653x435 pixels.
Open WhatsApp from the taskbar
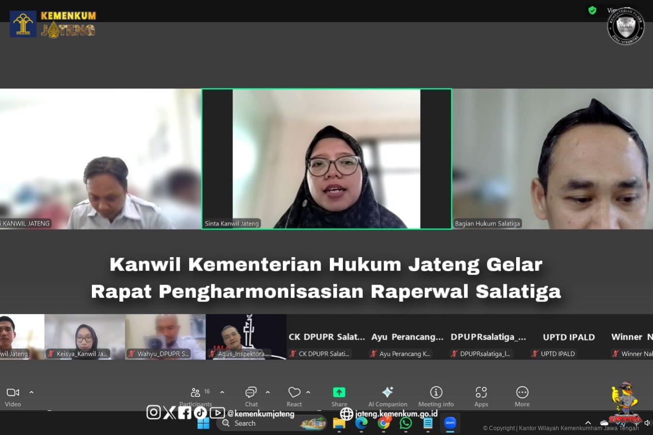(405, 423)
